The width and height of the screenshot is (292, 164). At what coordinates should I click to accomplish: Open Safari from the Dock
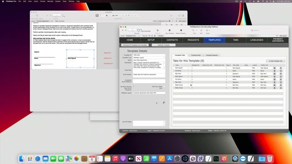pos(37,159)
